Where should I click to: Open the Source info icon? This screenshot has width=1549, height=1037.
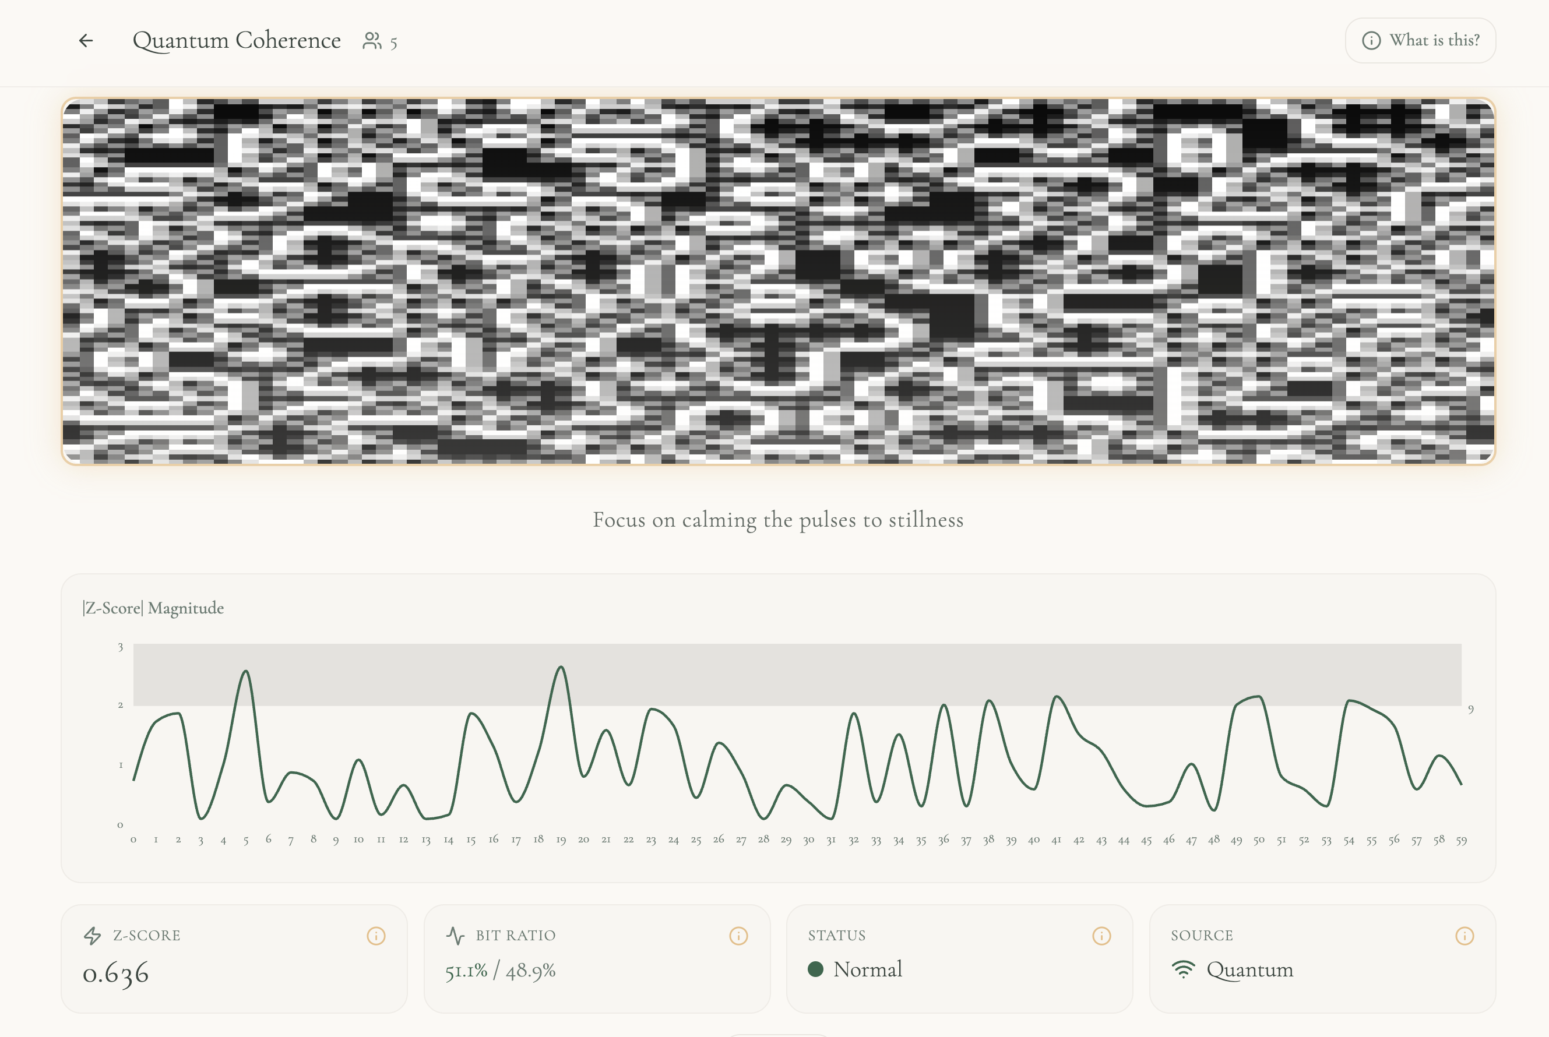coord(1464,936)
